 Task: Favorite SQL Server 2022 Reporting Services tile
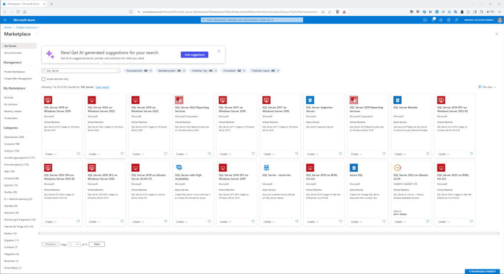pyautogui.click(x=210, y=154)
